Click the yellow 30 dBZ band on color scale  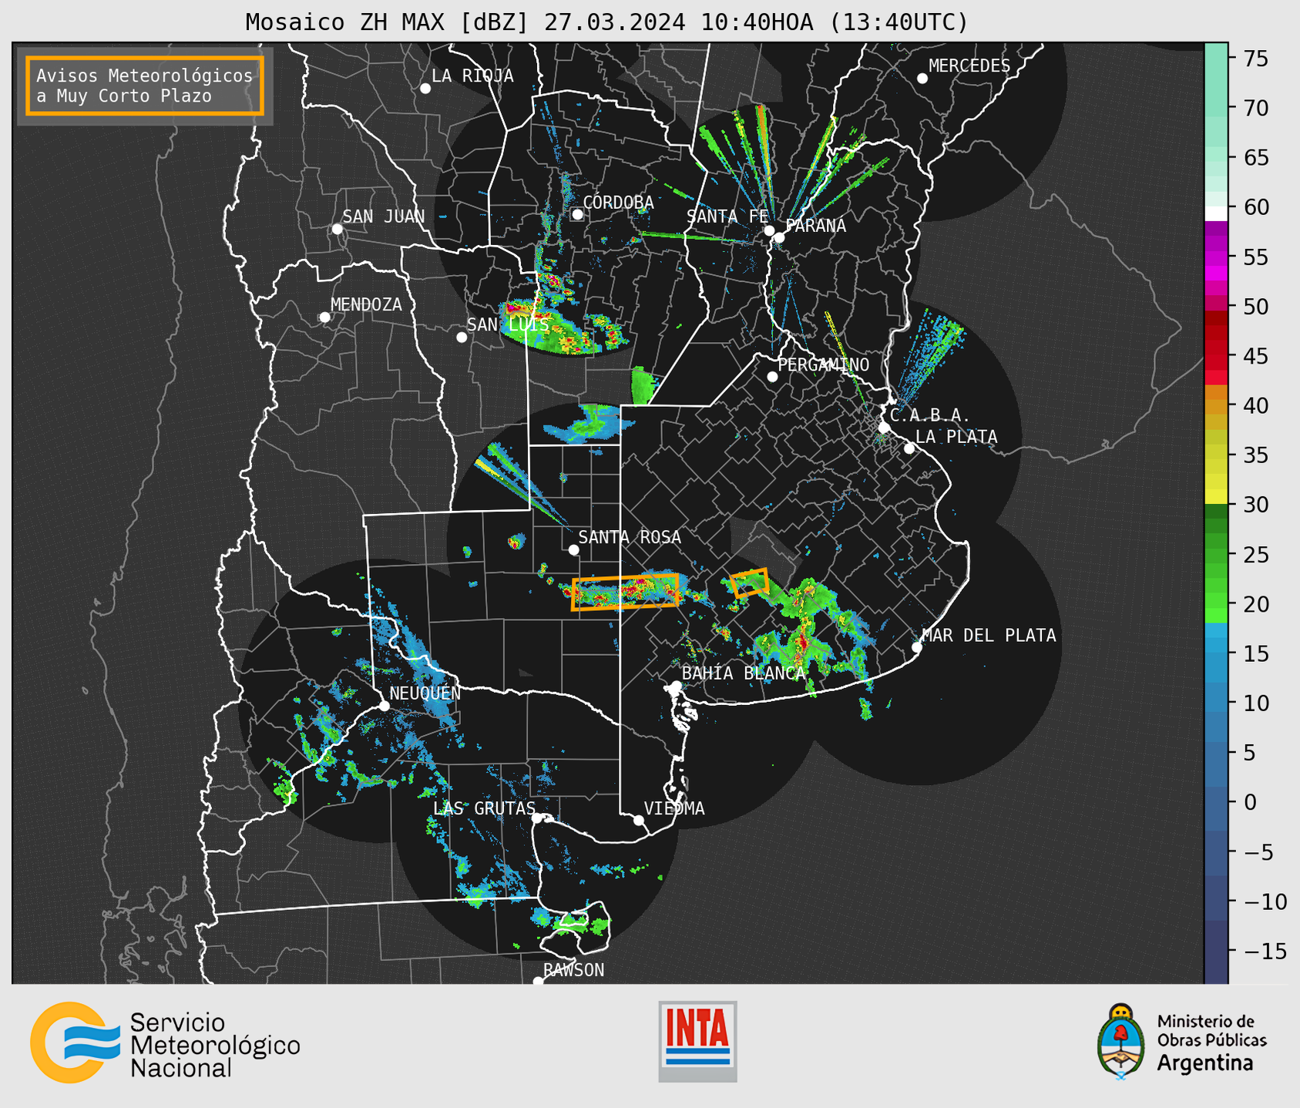tap(1216, 497)
